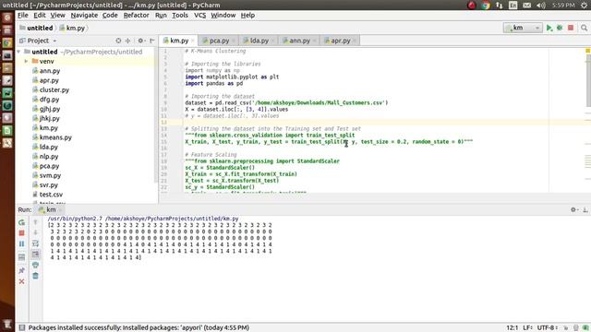Switch to the apr.py editor tab
The height and width of the screenshot is (332, 591).
click(x=341, y=41)
